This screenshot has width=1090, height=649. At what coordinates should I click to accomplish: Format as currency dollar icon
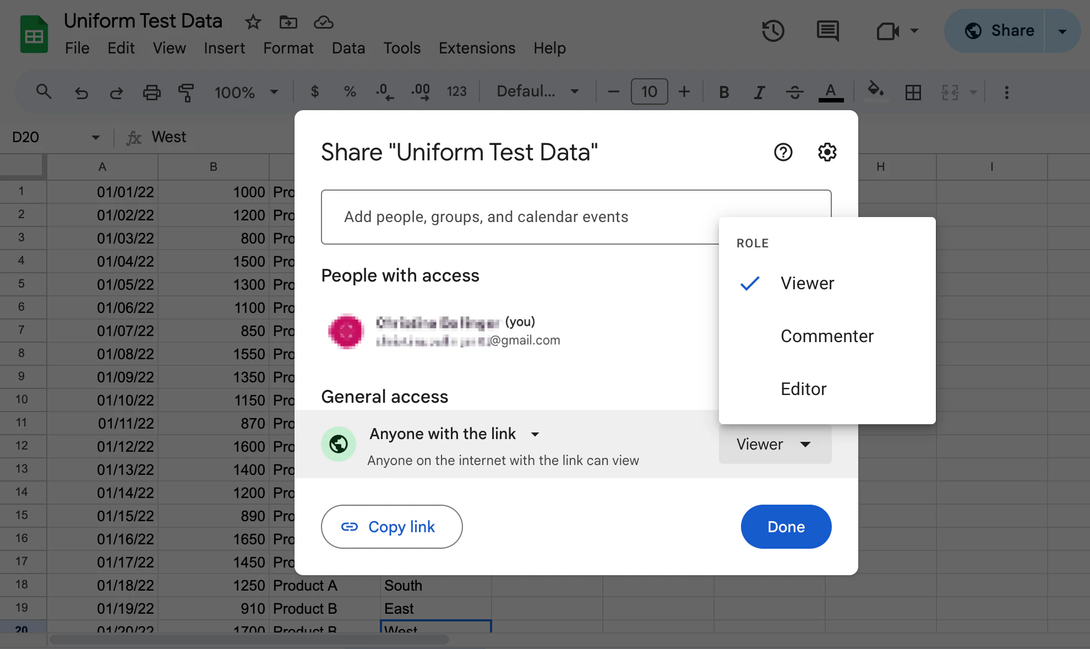(x=315, y=91)
